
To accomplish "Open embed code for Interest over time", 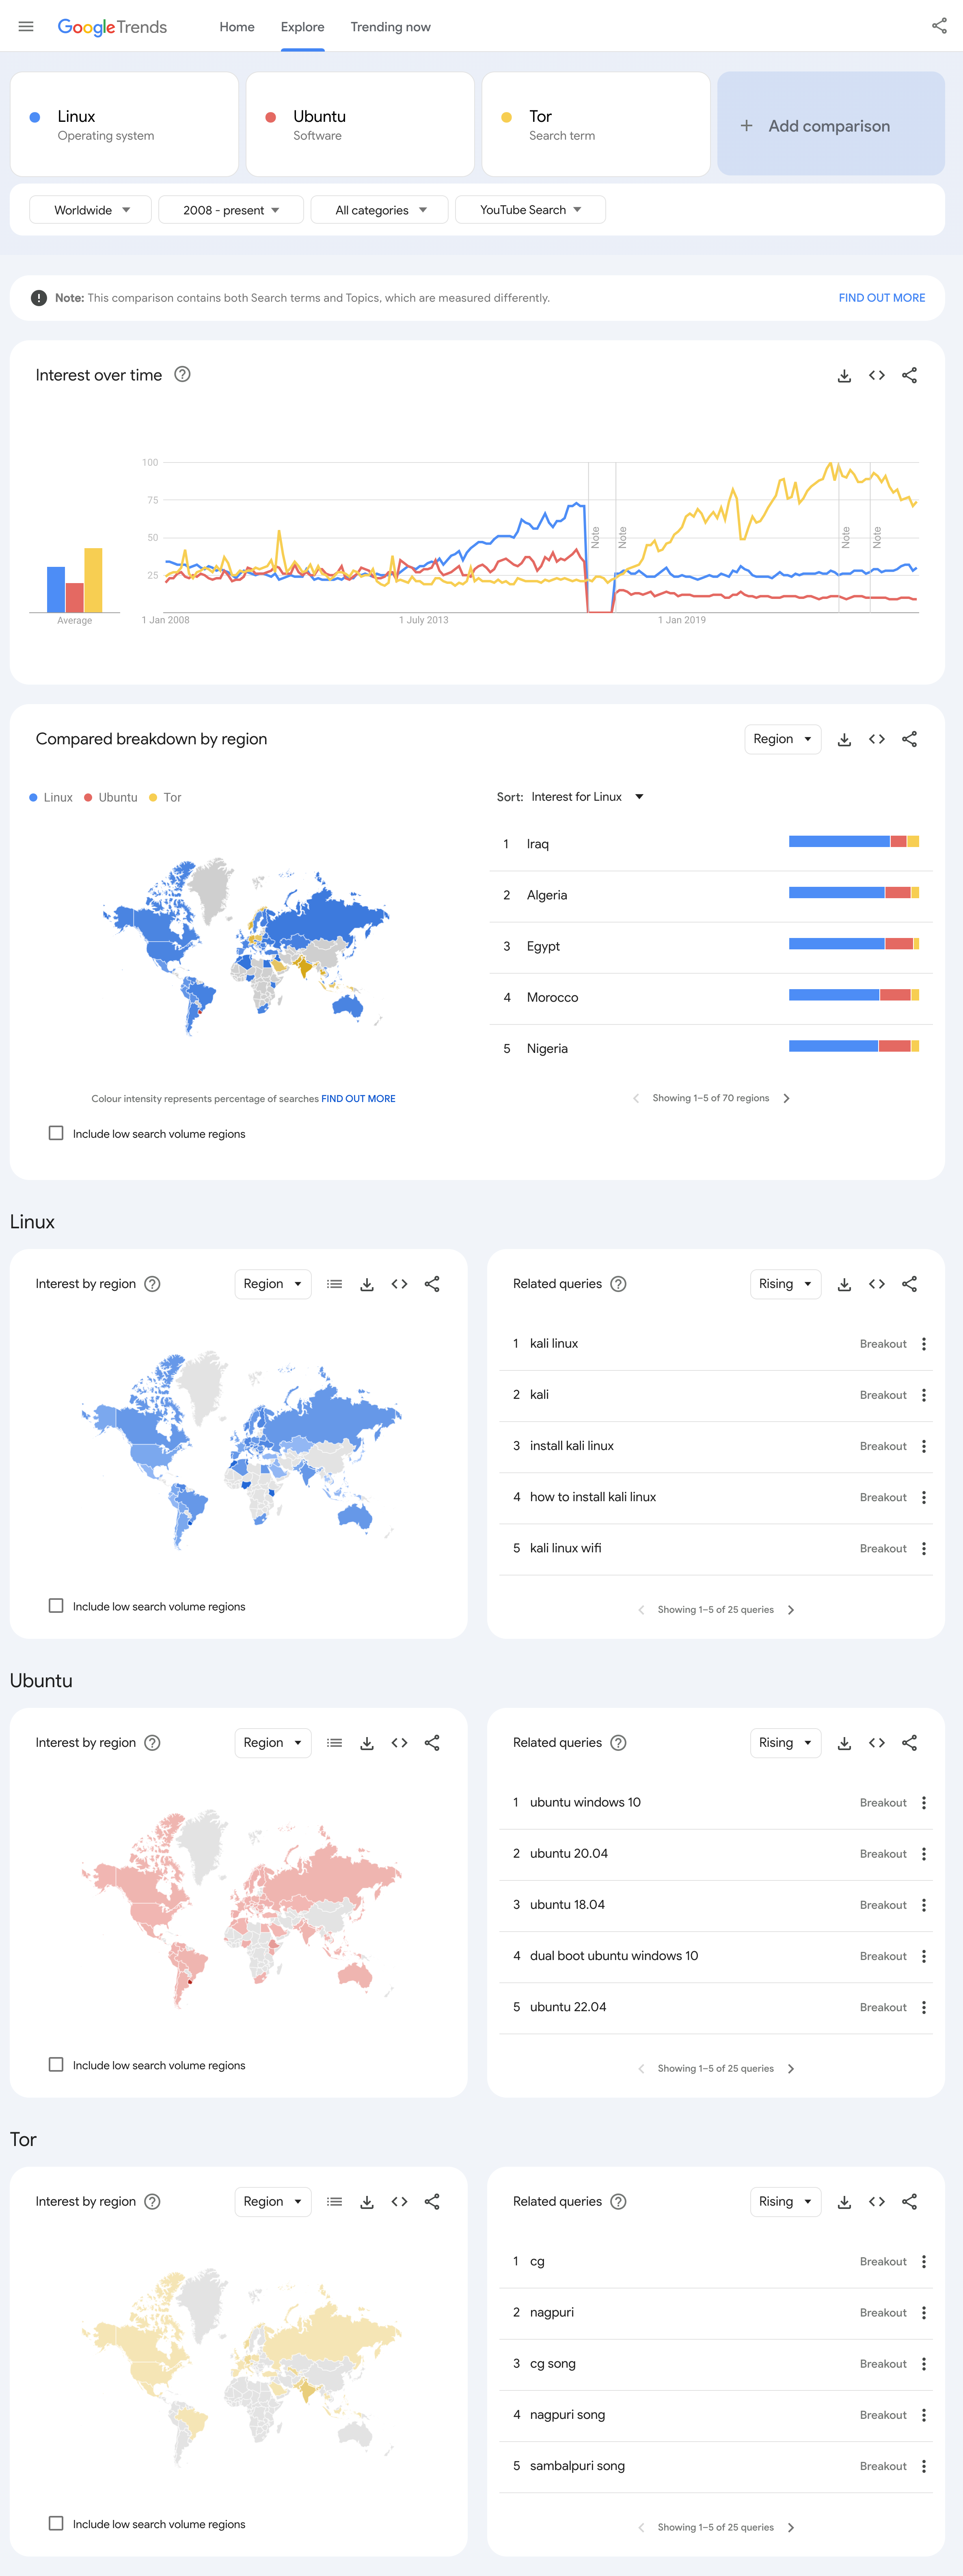I will [876, 375].
